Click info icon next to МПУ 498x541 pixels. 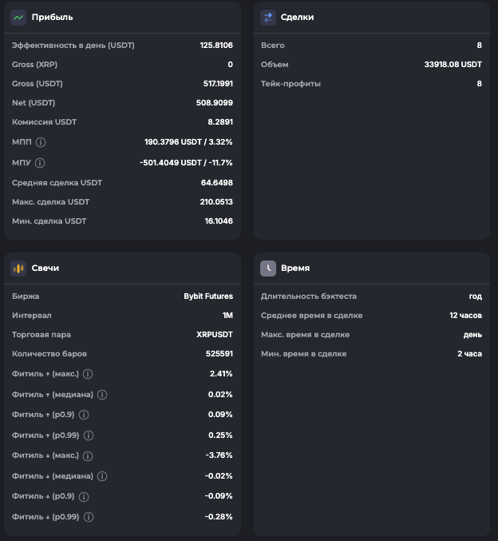40,162
